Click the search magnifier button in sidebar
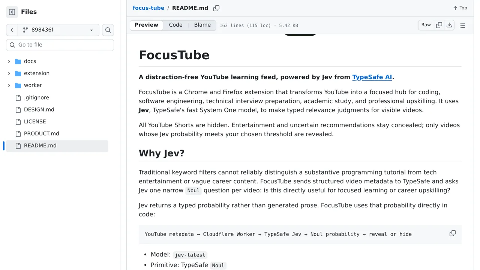The width and height of the screenshot is (480, 270). point(108,30)
